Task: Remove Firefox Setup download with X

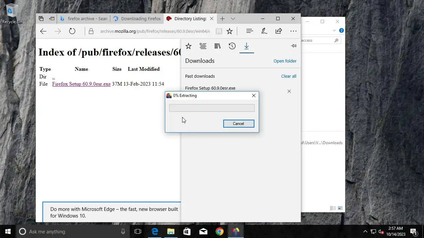Action: (x=289, y=91)
